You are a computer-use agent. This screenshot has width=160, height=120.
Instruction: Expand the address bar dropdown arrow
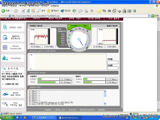point(149,16)
